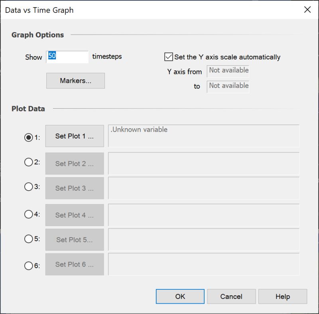The image size is (319, 314).
Task: Focus the Show timesteps input field
Action: 67,57
